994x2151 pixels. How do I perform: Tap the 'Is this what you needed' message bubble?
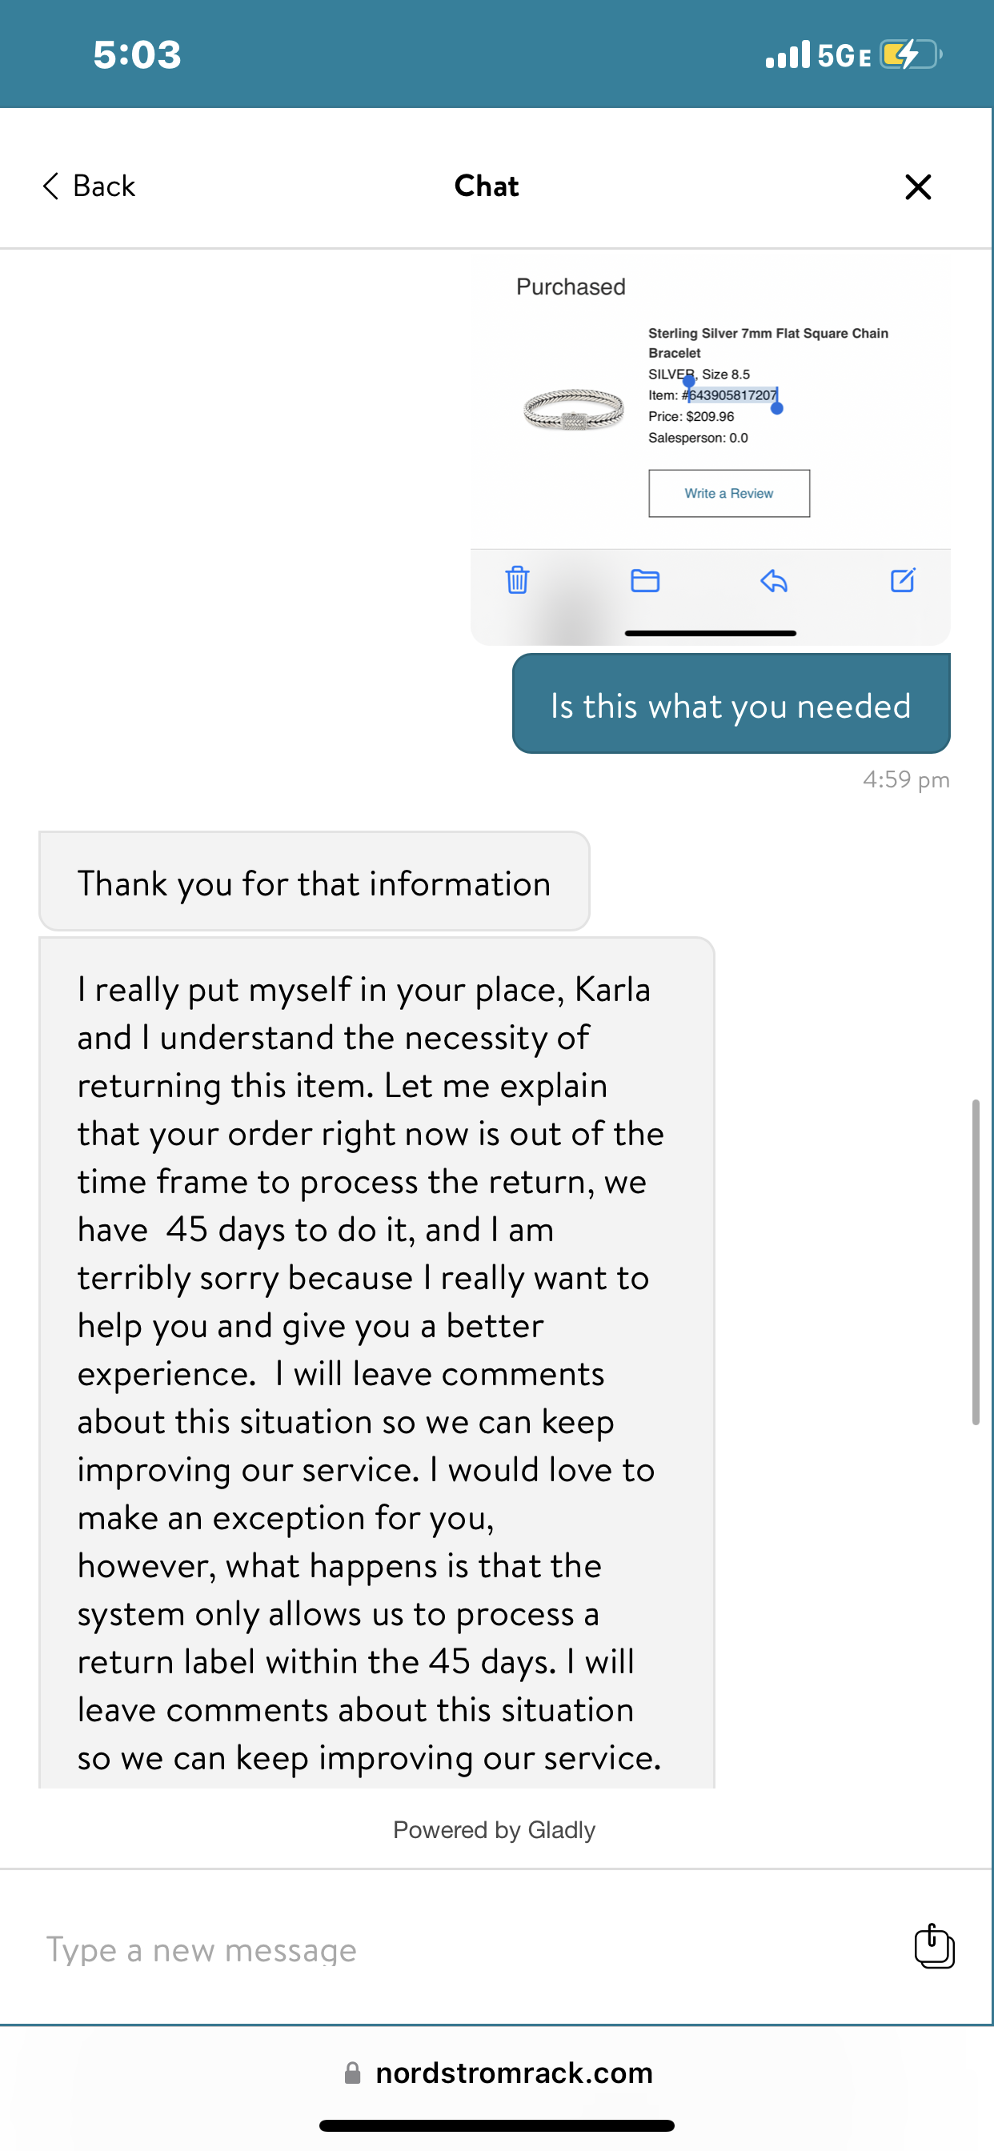(x=730, y=704)
